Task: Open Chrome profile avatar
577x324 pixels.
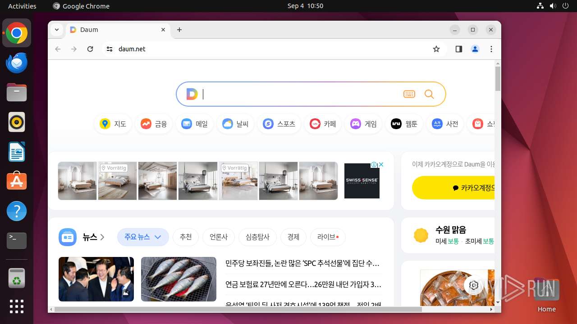Action: 475,49
